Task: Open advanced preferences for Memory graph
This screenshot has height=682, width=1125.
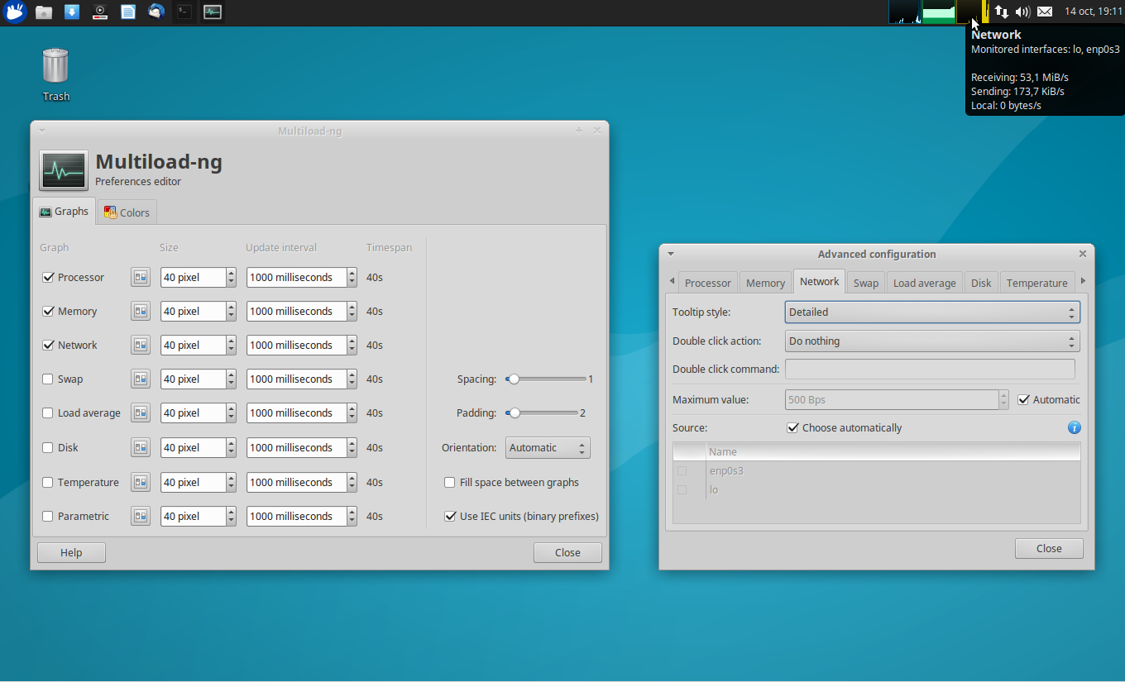Action: [x=141, y=311]
